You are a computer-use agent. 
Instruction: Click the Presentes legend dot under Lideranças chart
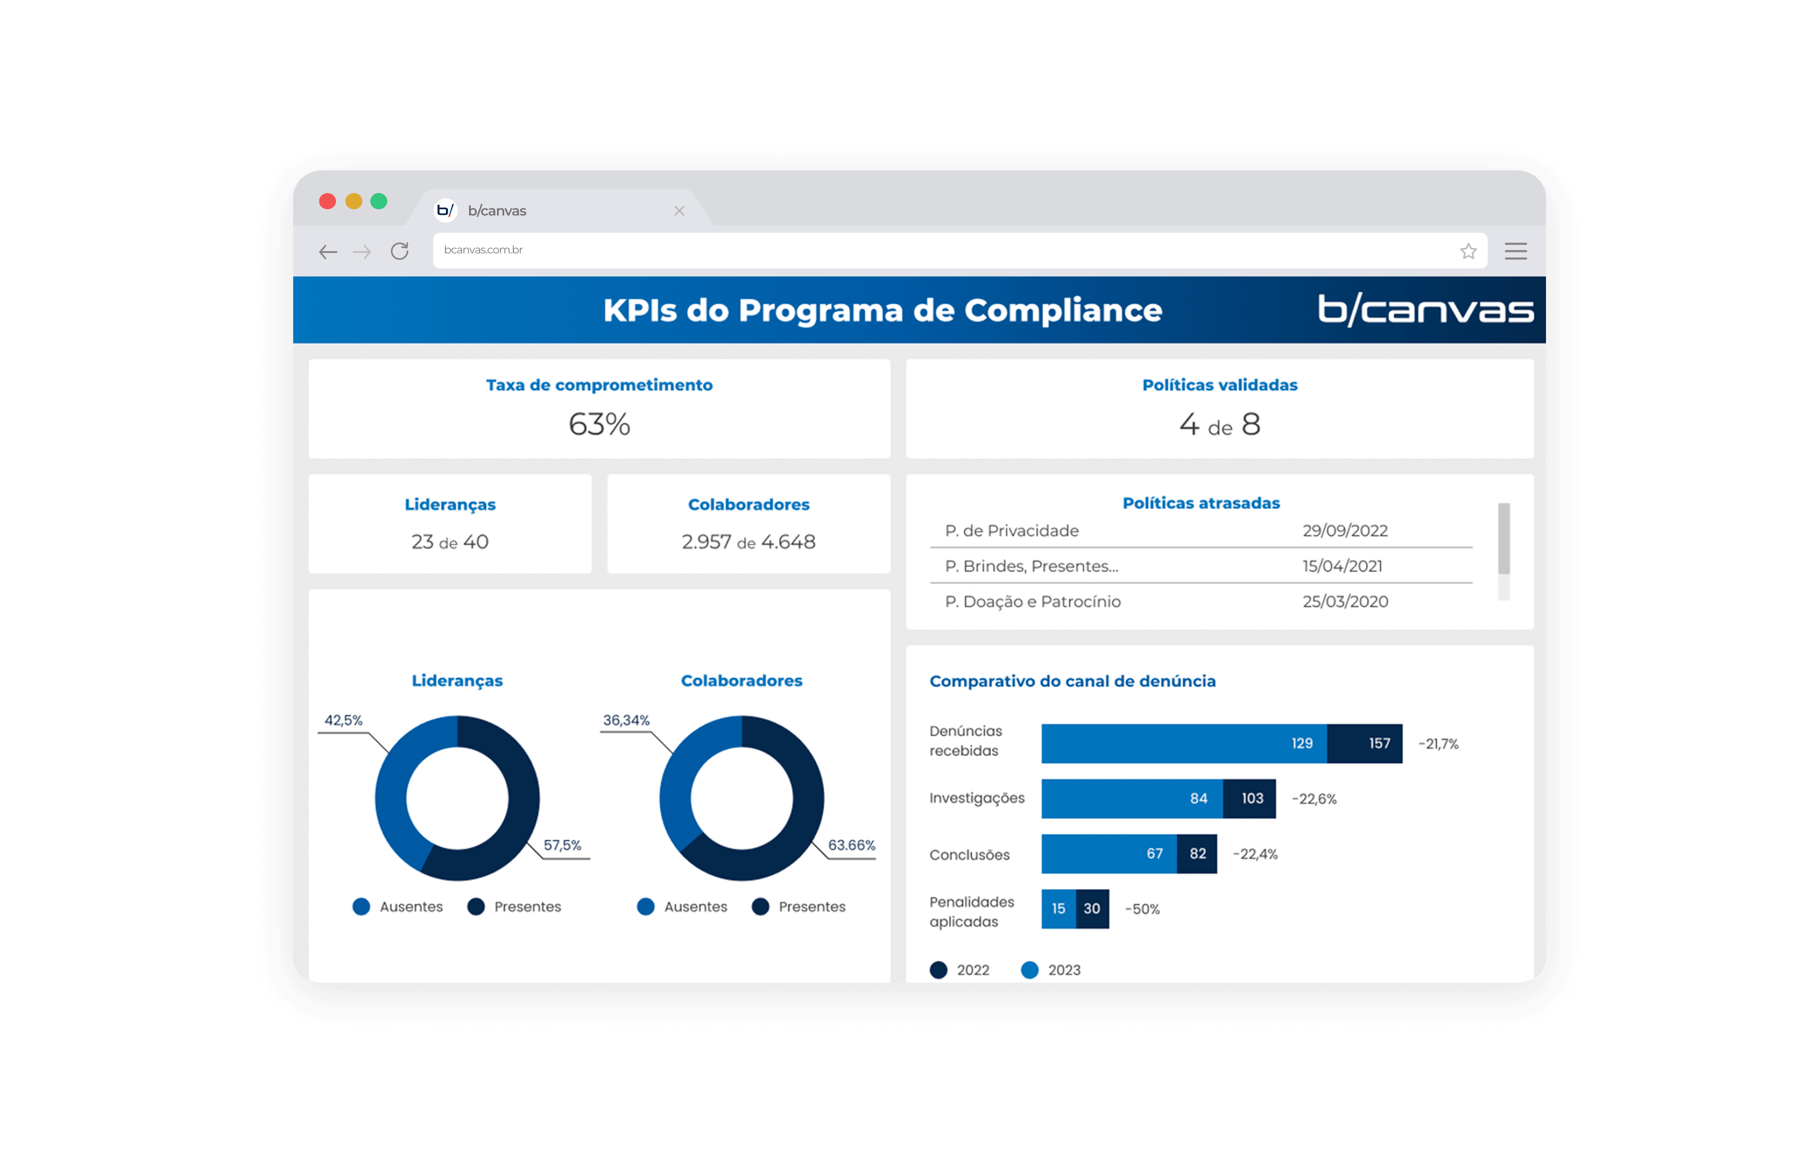(476, 906)
